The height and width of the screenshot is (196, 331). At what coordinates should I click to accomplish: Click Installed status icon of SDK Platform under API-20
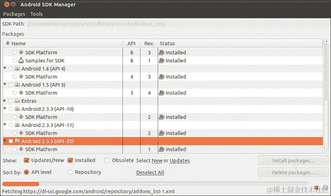point(162,149)
